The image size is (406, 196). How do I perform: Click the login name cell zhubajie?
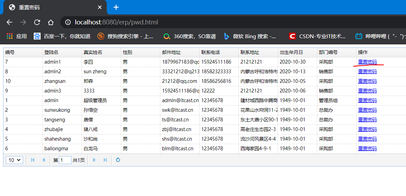[x=62, y=129]
